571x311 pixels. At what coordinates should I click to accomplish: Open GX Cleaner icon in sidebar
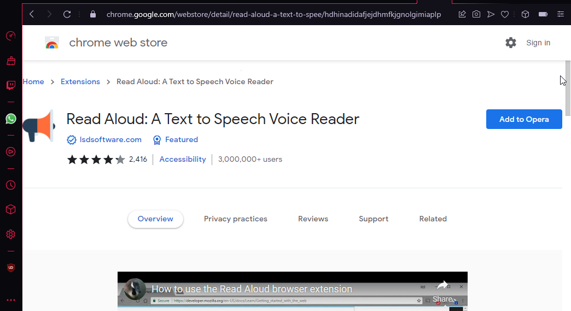11,60
